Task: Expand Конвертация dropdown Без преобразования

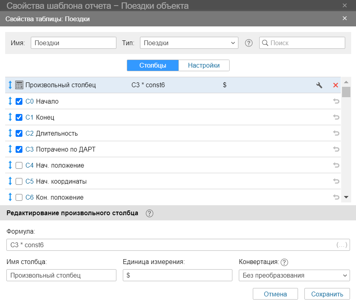Action: [x=294, y=275]
